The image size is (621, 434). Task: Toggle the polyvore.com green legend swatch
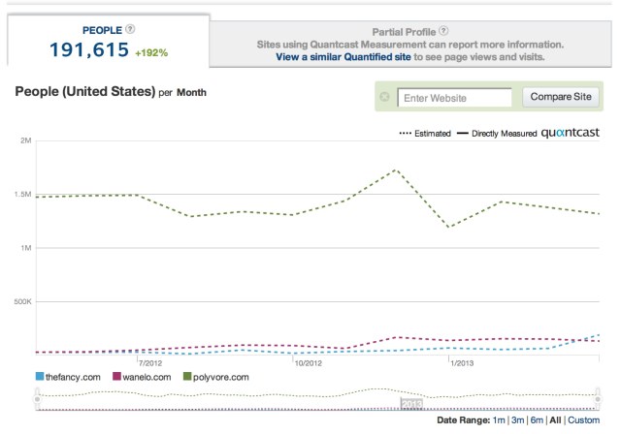[190, 376]
